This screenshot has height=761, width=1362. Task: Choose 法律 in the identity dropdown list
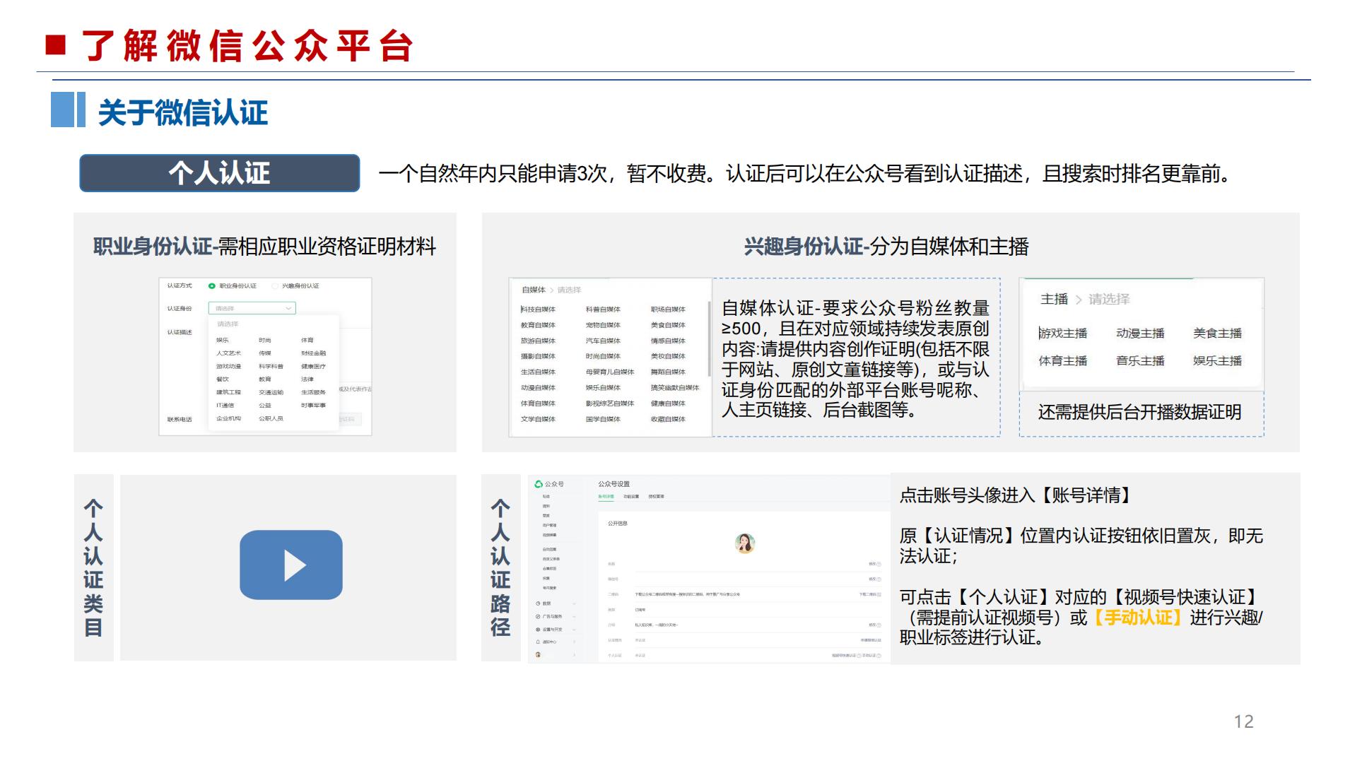point(307,379)
